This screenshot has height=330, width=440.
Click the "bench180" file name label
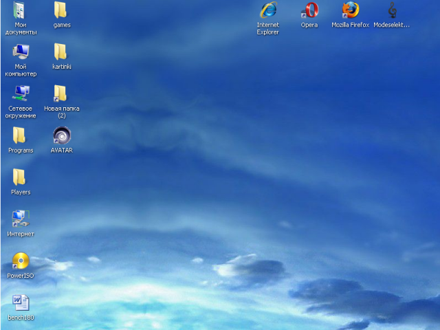pos(21,318)
